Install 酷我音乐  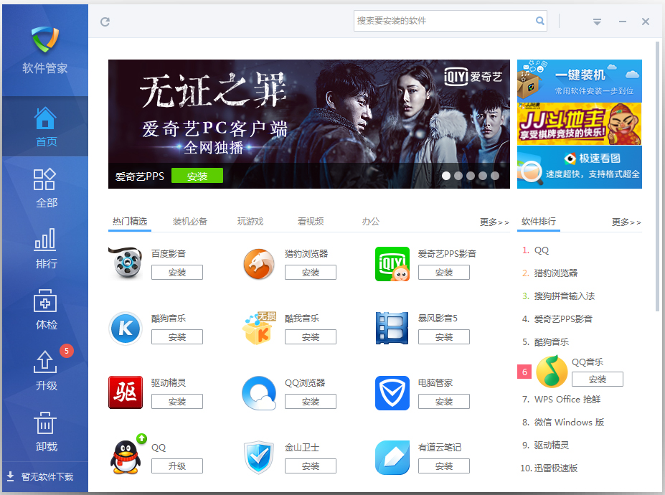[311, 336]
